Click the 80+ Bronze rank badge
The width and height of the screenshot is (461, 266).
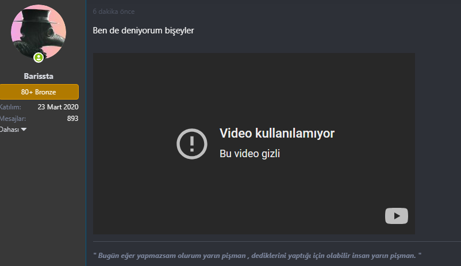(39, 92)
